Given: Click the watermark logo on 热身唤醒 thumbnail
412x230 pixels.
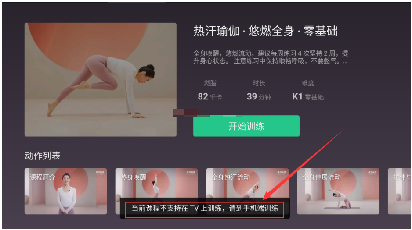Looking at the screenshot, I should pyautogui.click(x=191, y=173).
